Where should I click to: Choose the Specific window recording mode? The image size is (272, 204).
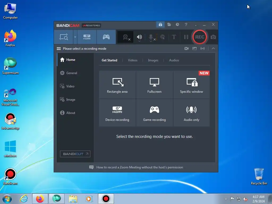tap(192, 85)
